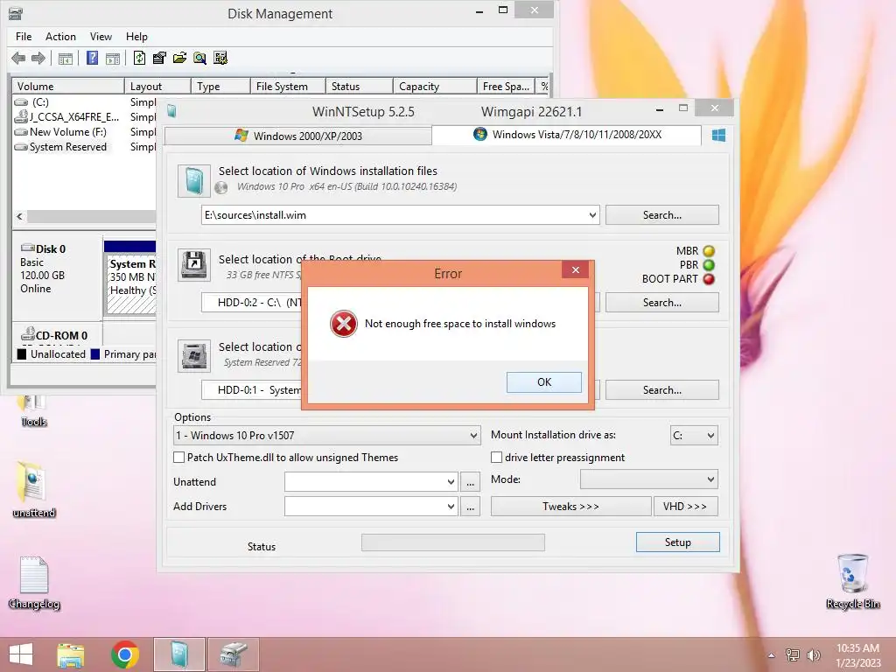Image resolution: width=896 pixels, height=672 pixels.
Task: Click the network tray icon
Action: pyautogui.click(x=793, y=654)
